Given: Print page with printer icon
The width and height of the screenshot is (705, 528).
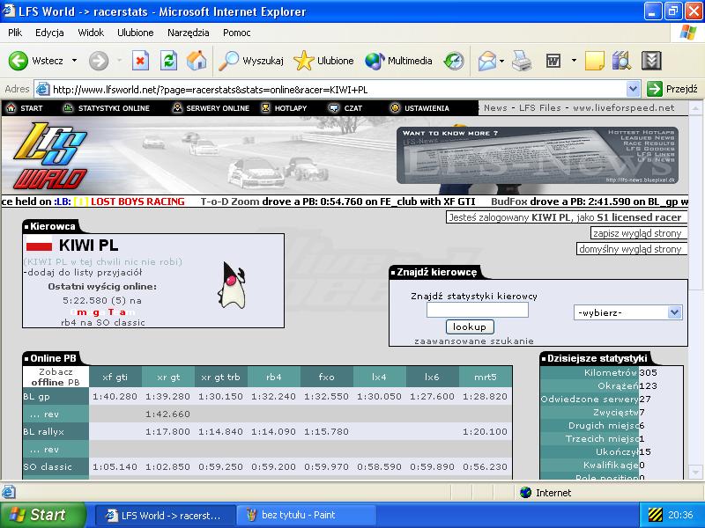Looking at the screenshot, I should point(522,61).
